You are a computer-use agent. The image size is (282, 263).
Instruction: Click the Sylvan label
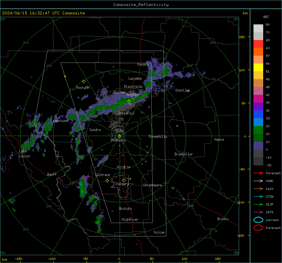[x=120, y=92]
